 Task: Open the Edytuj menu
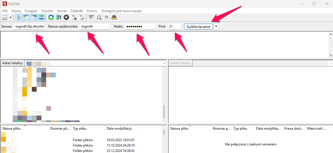click(x=16, y=11)
